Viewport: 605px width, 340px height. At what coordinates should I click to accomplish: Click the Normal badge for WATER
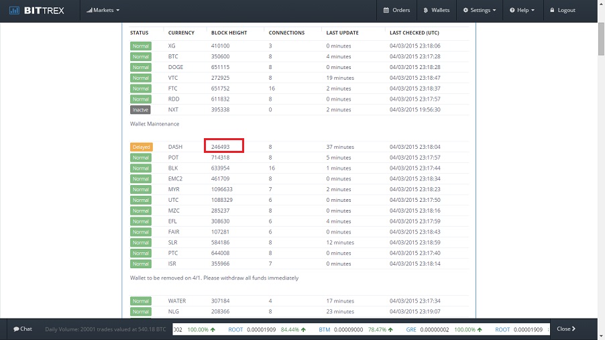pyautogui.click(x=140, y=301)
